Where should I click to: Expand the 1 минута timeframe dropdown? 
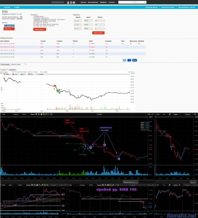coord(4,70)
